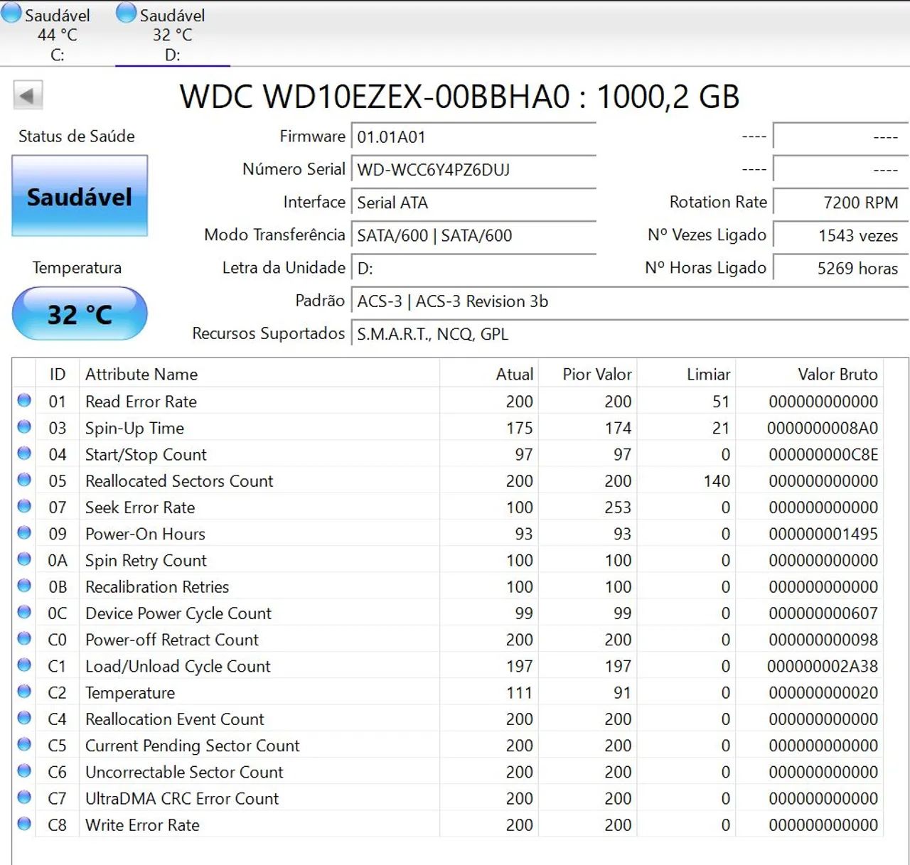Click raw value 0000000008A0 for Spin-Up Time
Image resolution: width=910 pixels, height=865 pixels.
tap(823, 428)
